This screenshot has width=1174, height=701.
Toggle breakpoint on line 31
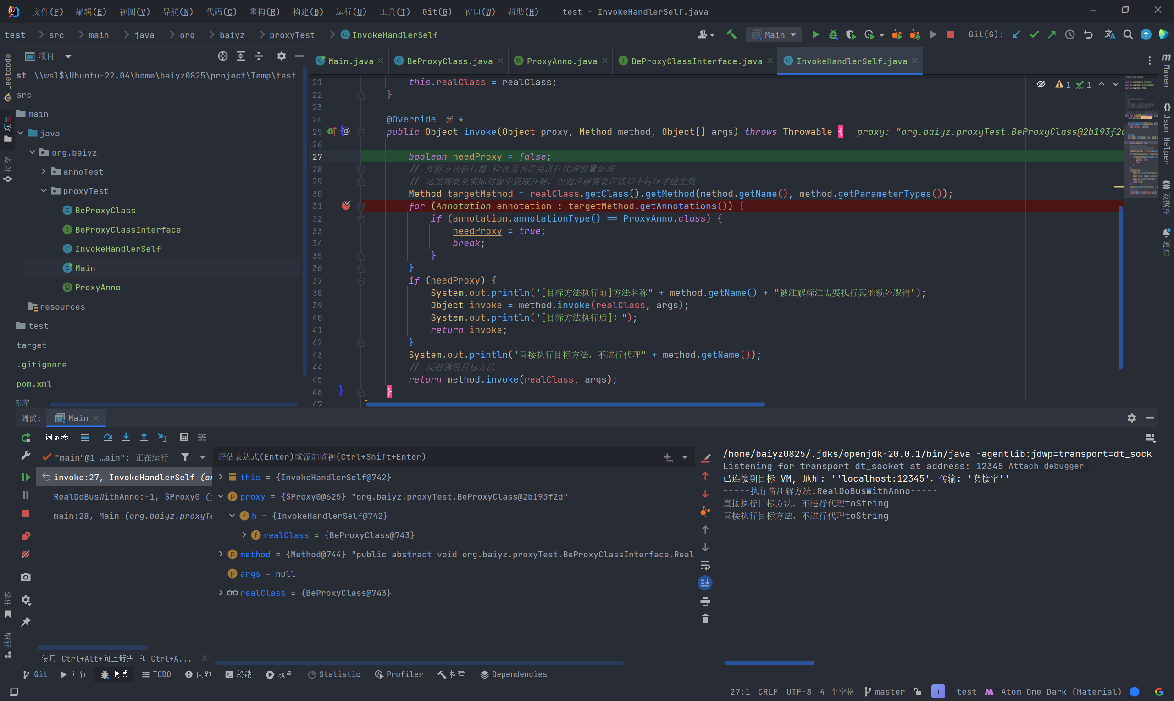[346, 206]
